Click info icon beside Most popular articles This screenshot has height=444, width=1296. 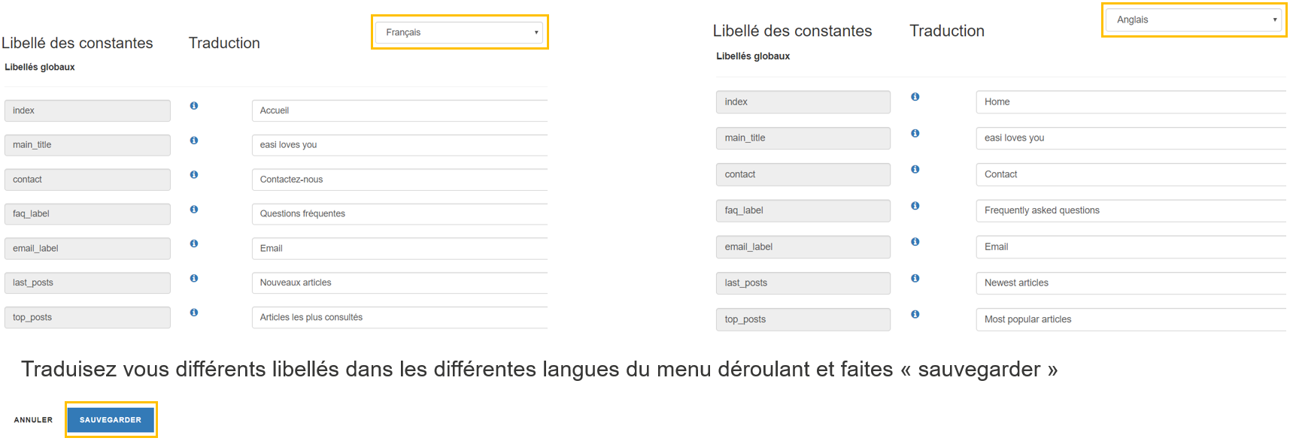(x=915, y=314)
